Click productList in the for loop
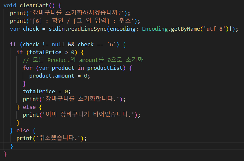Screen dimensions: 244x161 coord(105,68)
